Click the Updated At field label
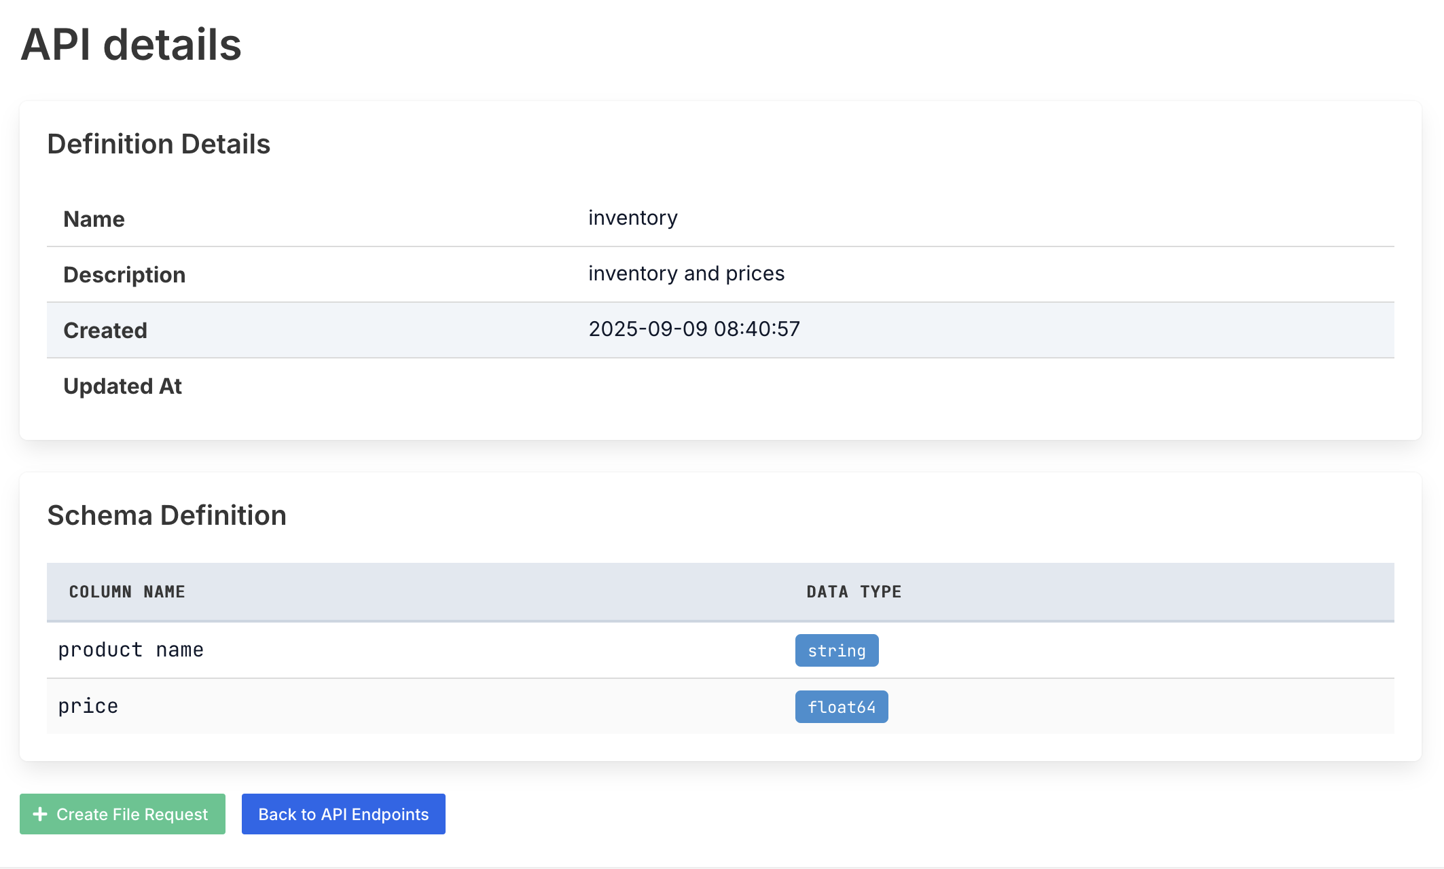1444x869 pixels. [x=122, y=386]
